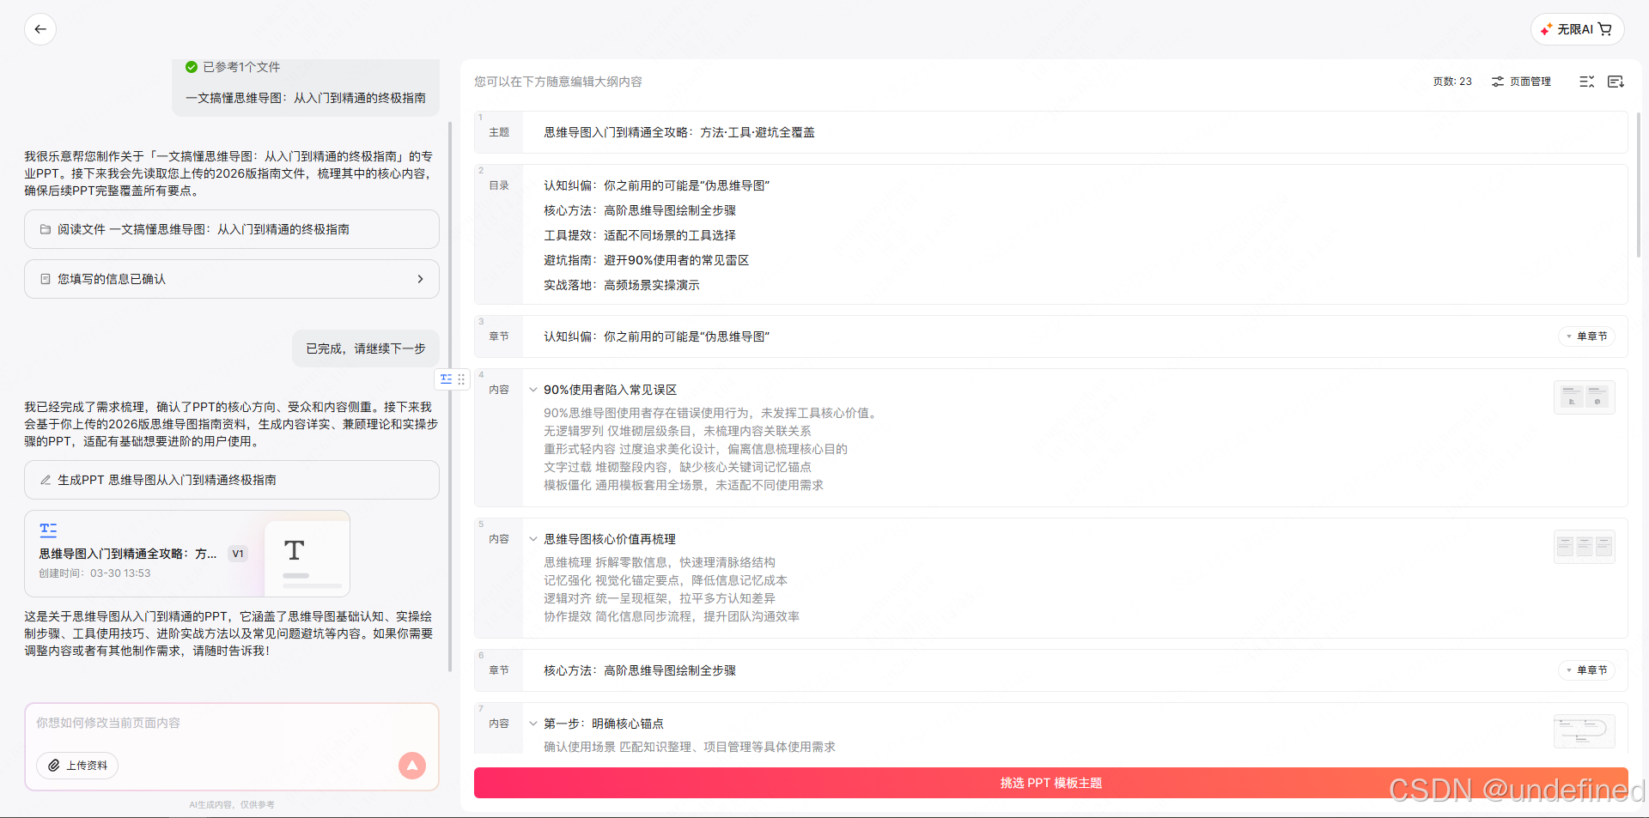Screen dimensions: 1649x818
Task: Click chapter 6 title 核心方法：高阶思维导图绘制全步骤
Action: point(640,670)
